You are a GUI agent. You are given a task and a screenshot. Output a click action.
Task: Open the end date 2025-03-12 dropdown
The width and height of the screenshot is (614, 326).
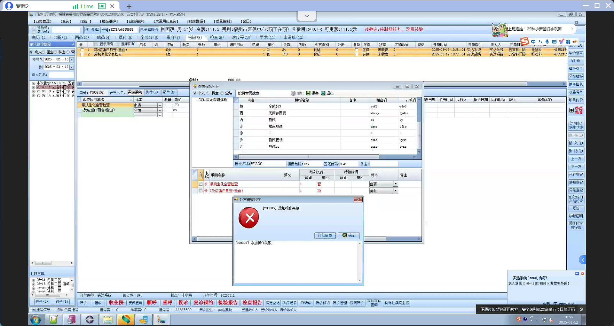coord(72,67)
